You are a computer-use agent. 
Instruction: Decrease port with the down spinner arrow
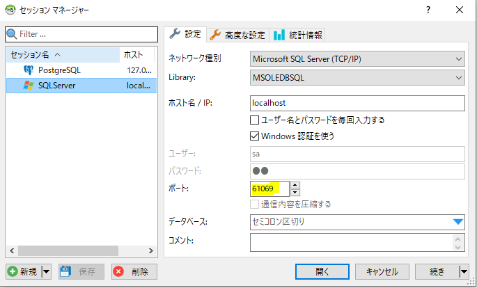click(x=295, y=193)
